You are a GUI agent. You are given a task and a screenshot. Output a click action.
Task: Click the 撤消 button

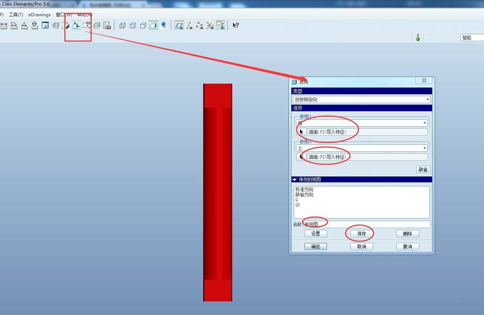408,246
